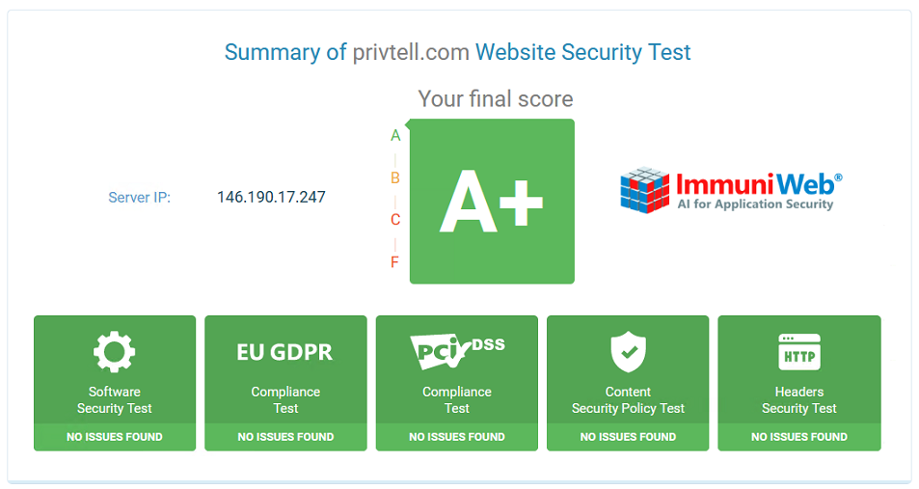Click No Issues Found under Software Security
Image resolution: width=919 pixels, height=489 pixels.
(x=115, y=437)
